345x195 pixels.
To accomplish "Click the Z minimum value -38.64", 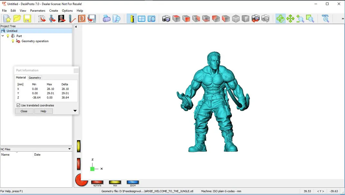I will pyautogui.click(x=36, y=97).
